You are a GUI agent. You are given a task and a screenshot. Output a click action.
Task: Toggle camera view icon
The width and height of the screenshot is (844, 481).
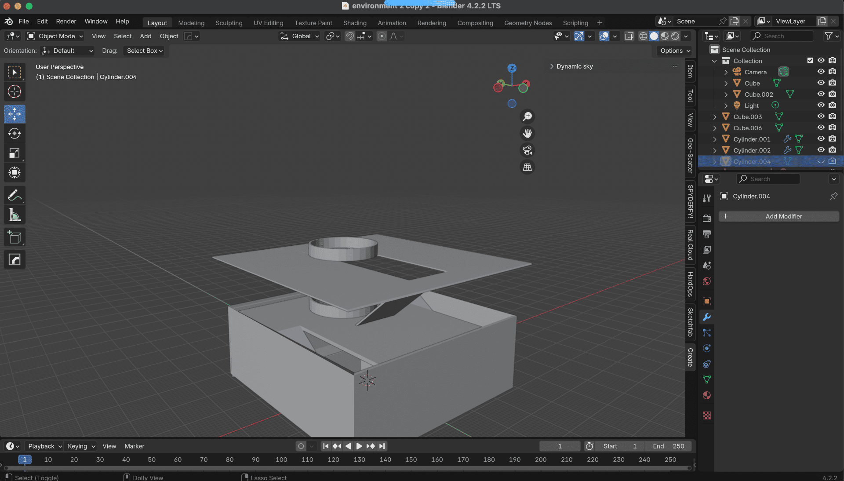click(x=527, y=150)
